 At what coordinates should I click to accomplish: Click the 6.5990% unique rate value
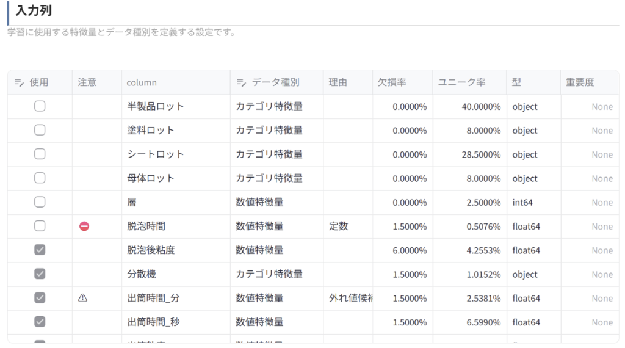click(x=483, y=322)
